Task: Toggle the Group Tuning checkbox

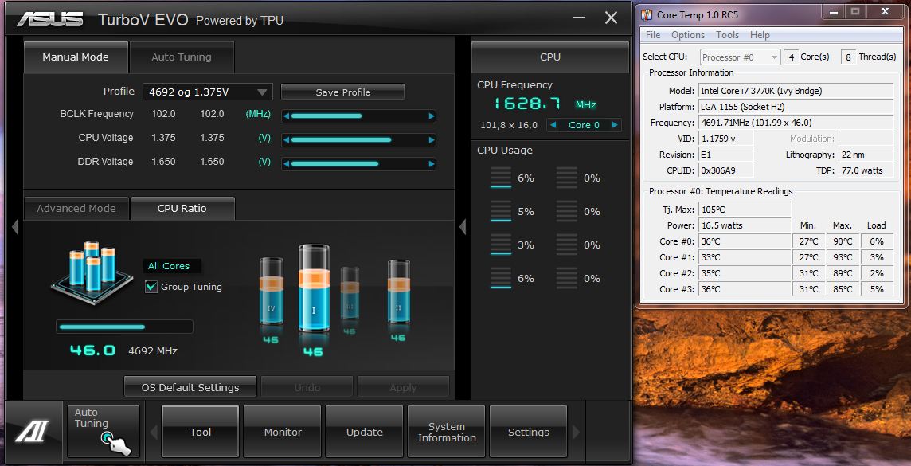Action: tap(151, 287)
